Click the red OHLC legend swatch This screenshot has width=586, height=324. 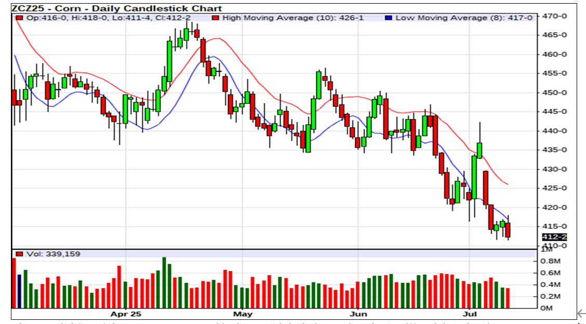click(x=19, y=18)
